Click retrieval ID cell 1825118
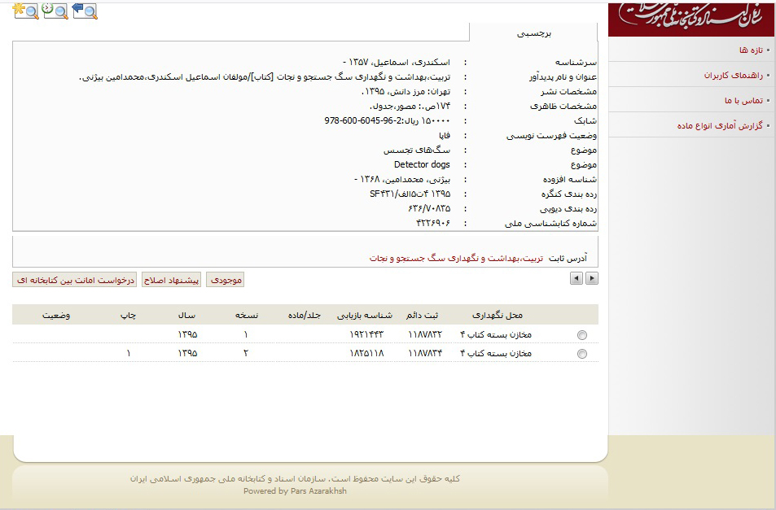Screen dimensions: 776x510 click(366, 353)
